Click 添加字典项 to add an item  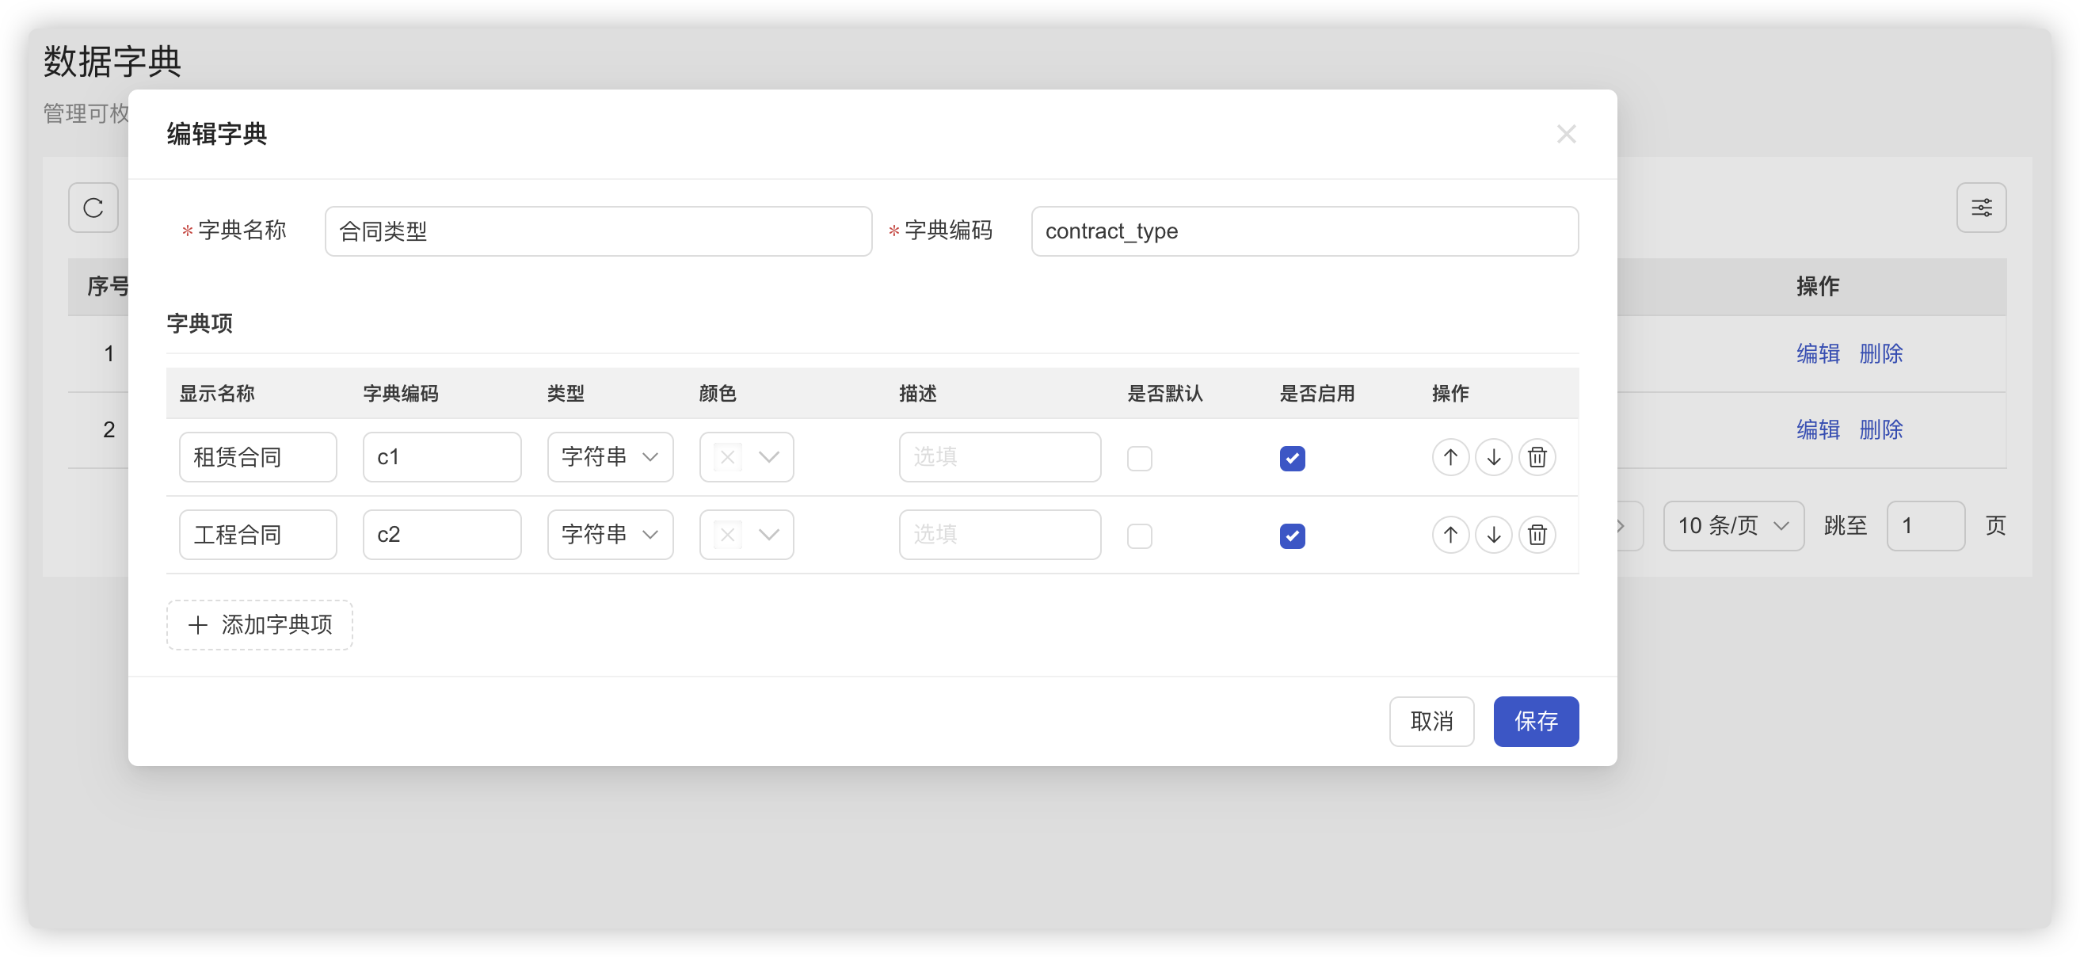click(259, 624)
